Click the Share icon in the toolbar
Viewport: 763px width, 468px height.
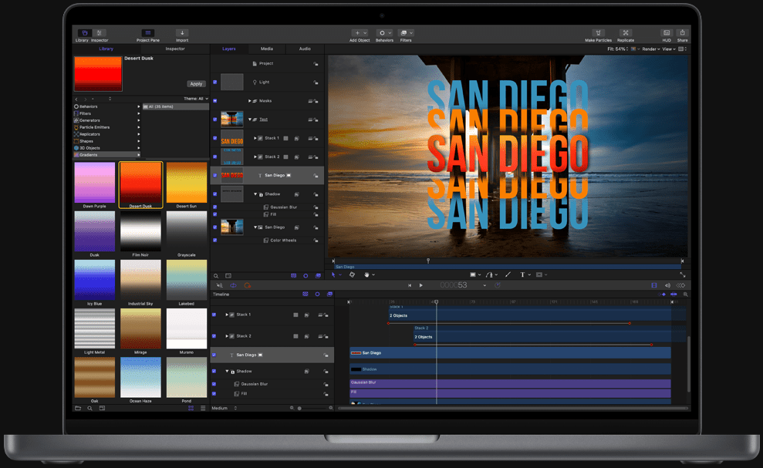pos(682,33)
